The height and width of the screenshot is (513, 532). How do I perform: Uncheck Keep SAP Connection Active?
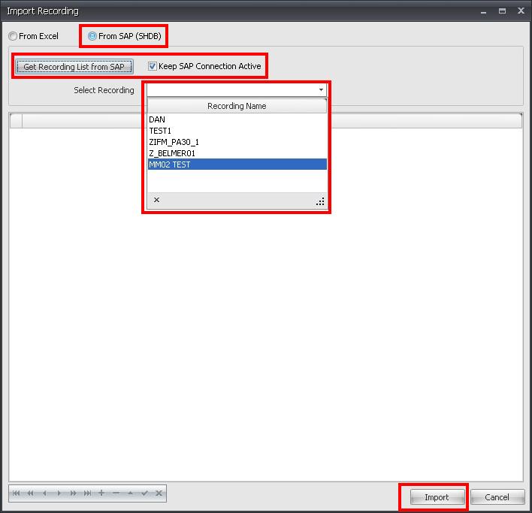pyautogui.click(x=153, y=66)
